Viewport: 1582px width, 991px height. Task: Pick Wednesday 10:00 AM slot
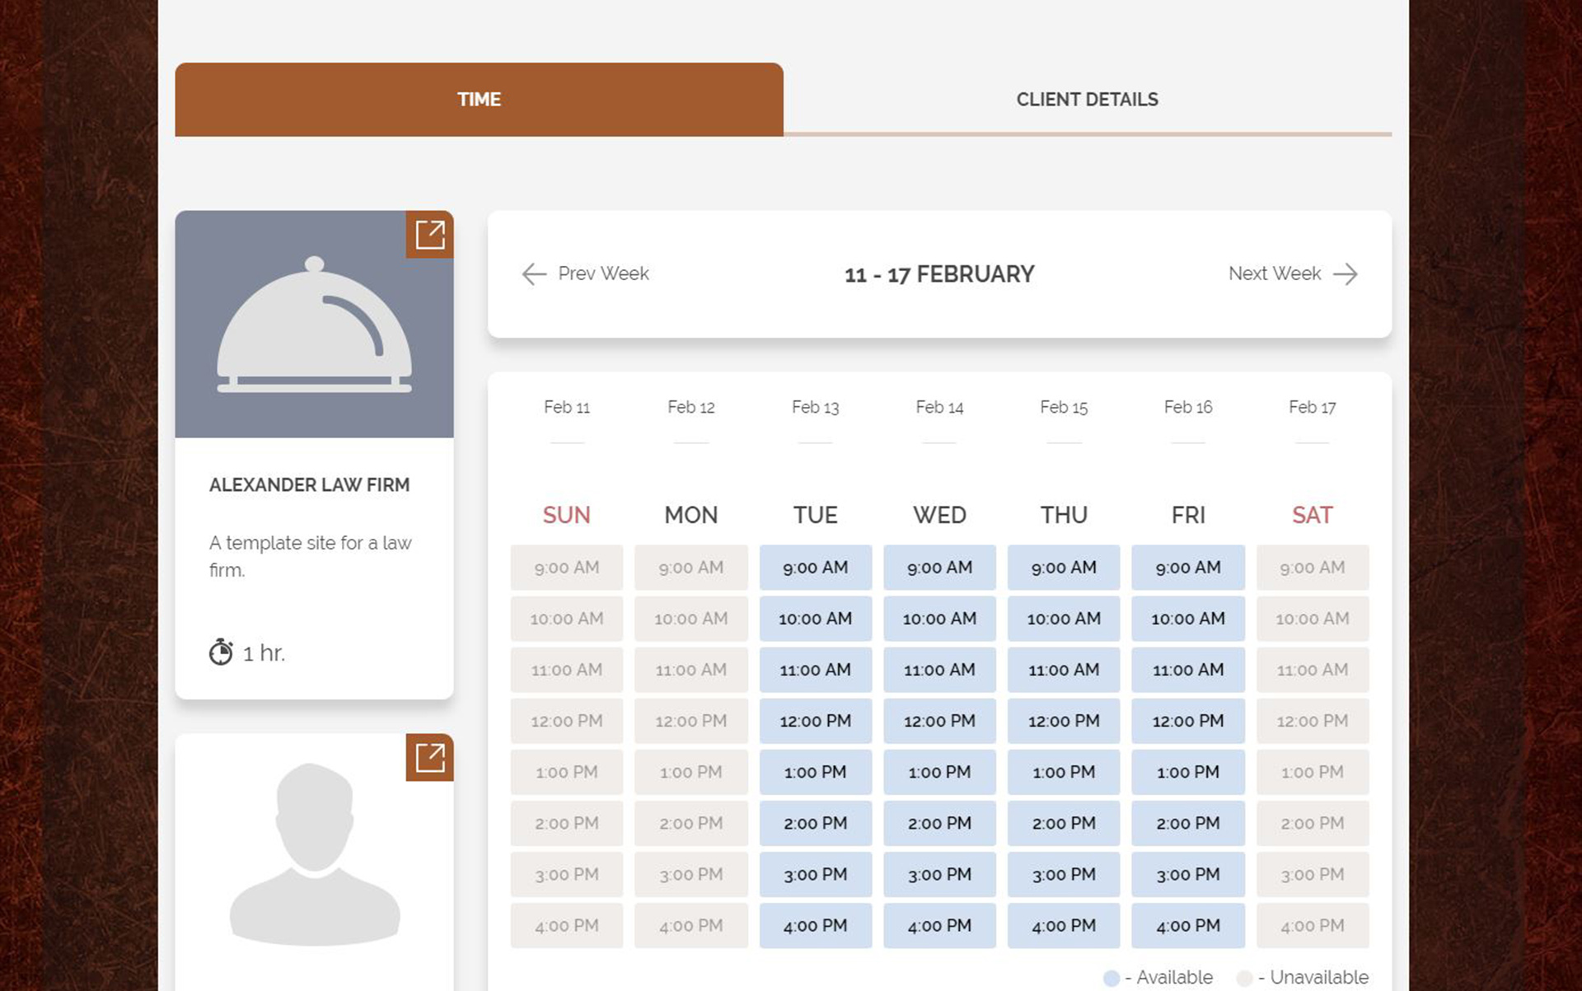pyautogui.click(x=940, y=619)
